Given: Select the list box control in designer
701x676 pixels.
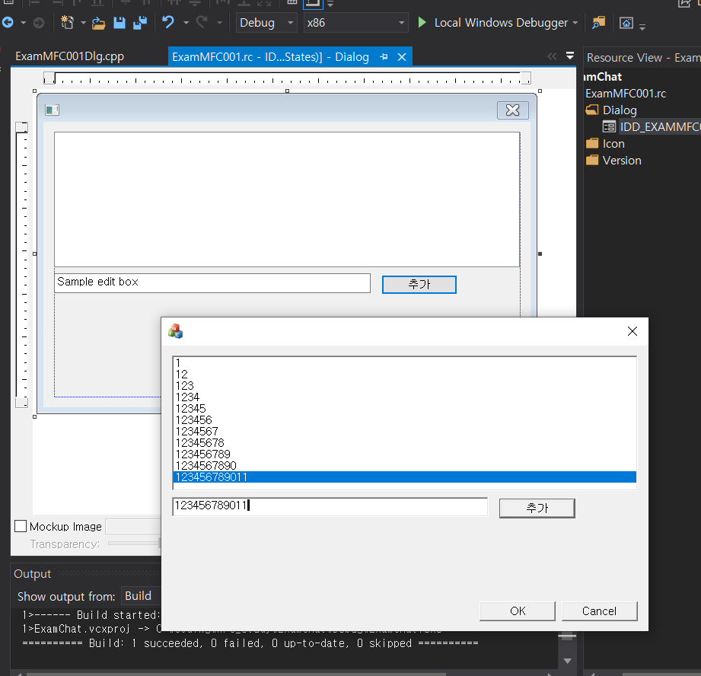Looking at the screenshot, I should tap(287, 199).
